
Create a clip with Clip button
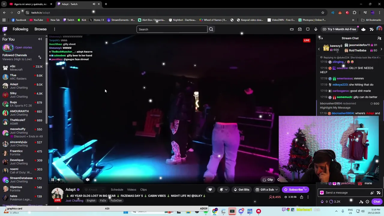[x=268, y=180]
